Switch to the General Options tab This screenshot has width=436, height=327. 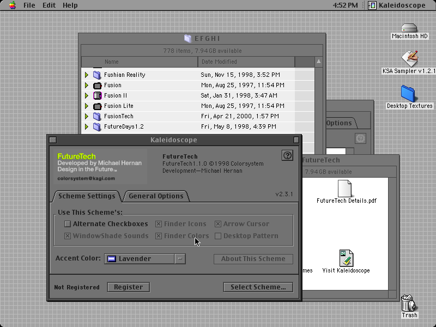[x=156, y=196]
